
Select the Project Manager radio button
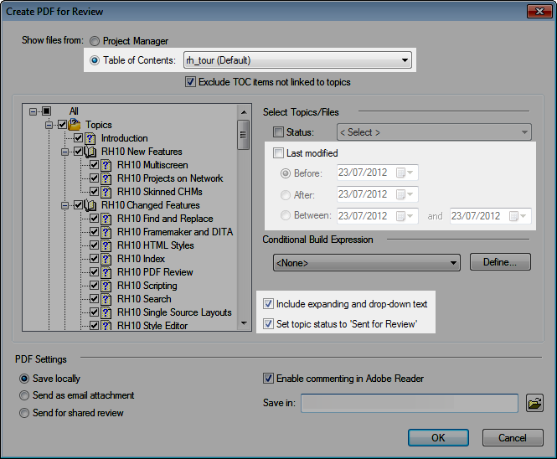point(95,41)
